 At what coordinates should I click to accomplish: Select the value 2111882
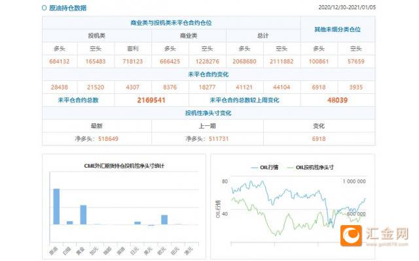(282, 61)
